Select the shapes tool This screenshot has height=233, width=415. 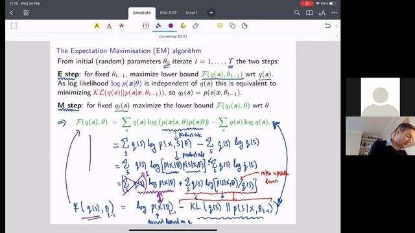pos(232,26)
